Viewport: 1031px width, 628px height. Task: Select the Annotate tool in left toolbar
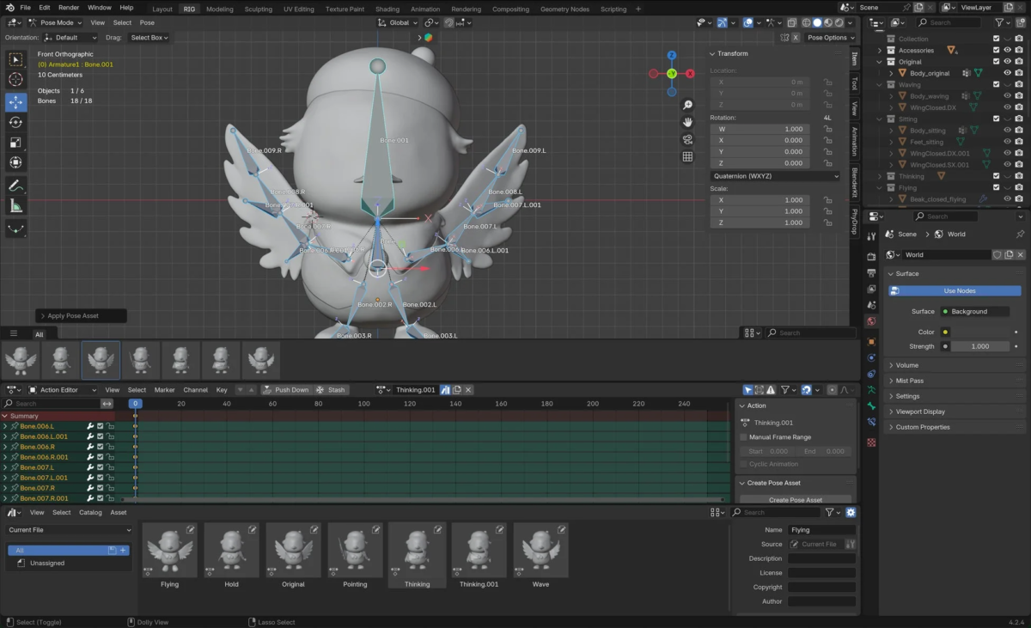click(x=15, y=186)
